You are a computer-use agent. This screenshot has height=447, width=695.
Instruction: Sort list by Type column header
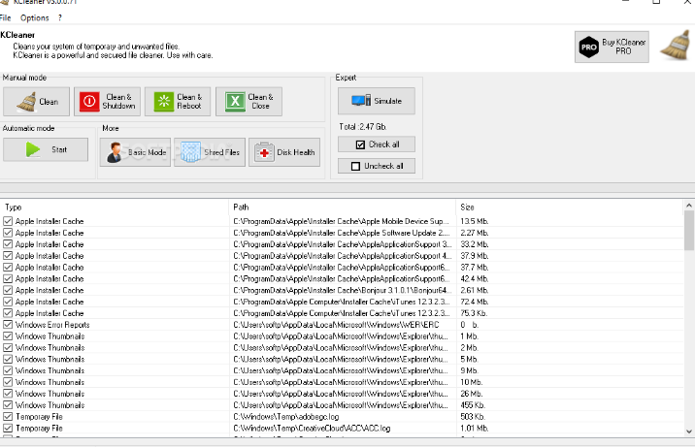coord(116,208)
